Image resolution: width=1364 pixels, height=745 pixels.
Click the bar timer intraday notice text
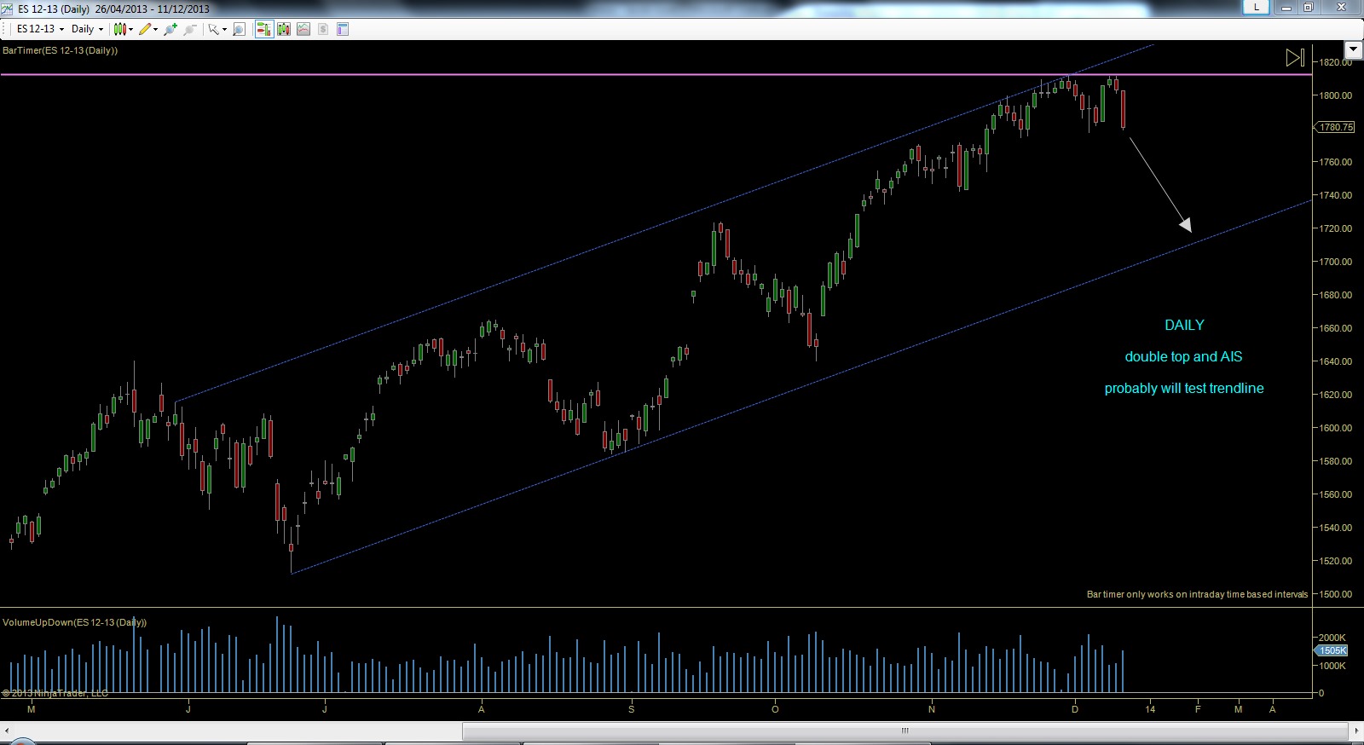click(x=1197, y=594)
